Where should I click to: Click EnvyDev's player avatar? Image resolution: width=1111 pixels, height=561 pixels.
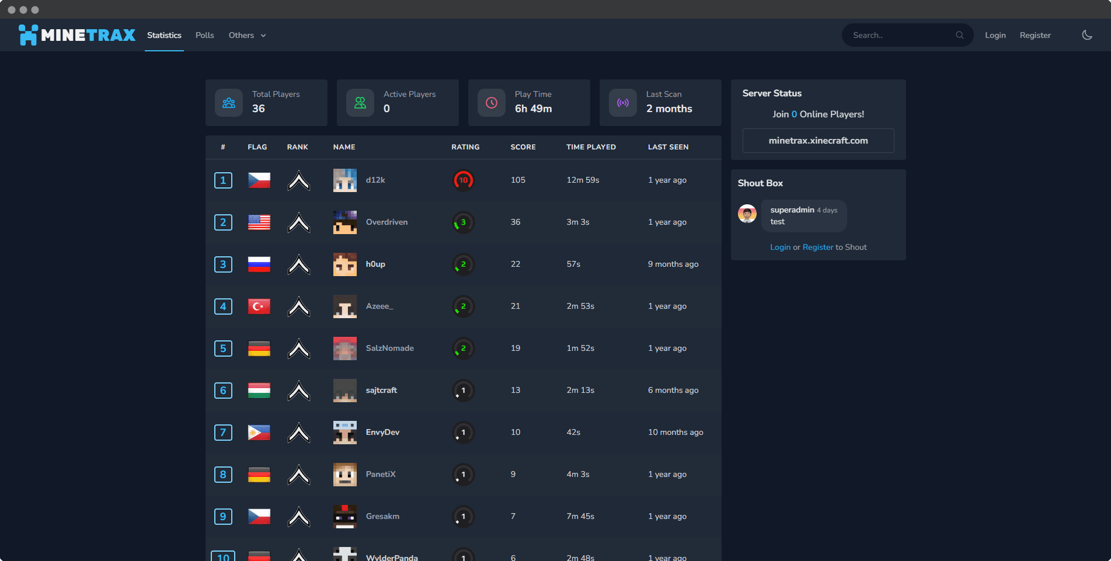(x=345, y=433)
